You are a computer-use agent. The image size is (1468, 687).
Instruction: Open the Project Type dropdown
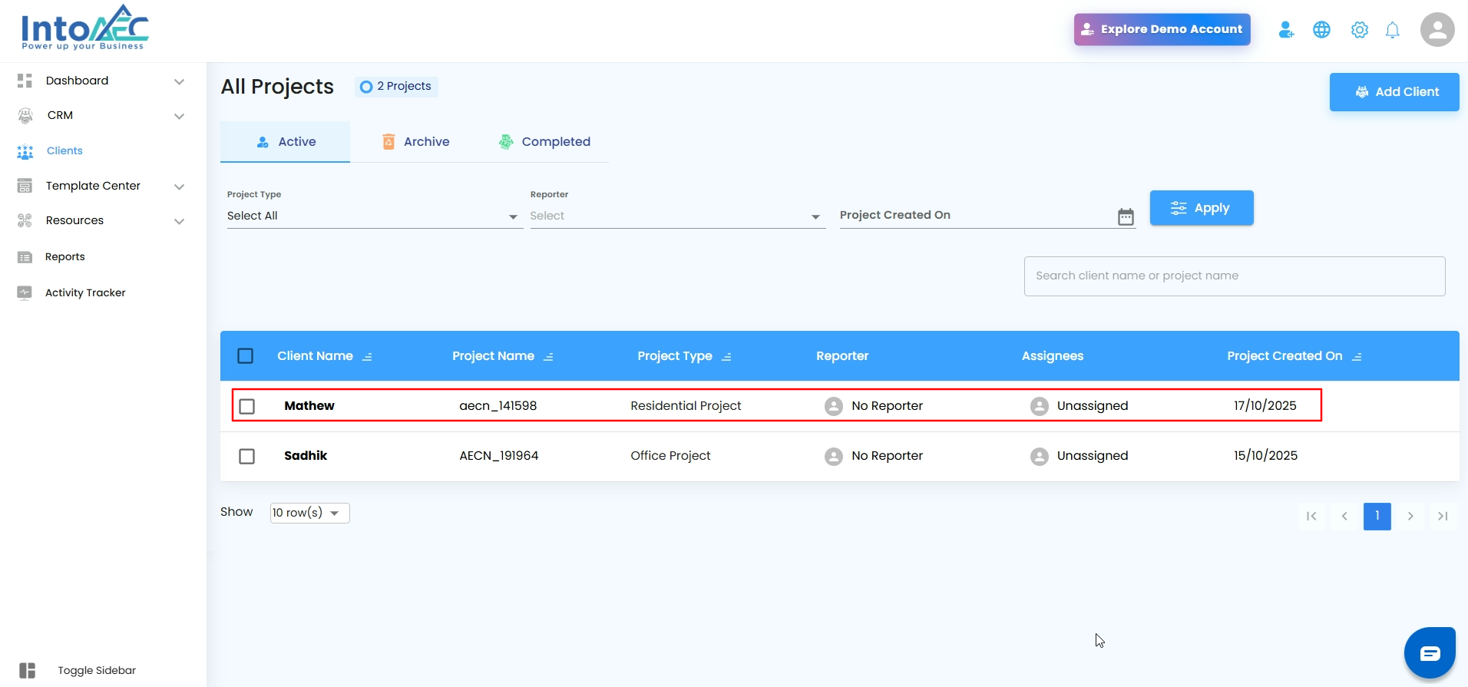pos(373,216)
